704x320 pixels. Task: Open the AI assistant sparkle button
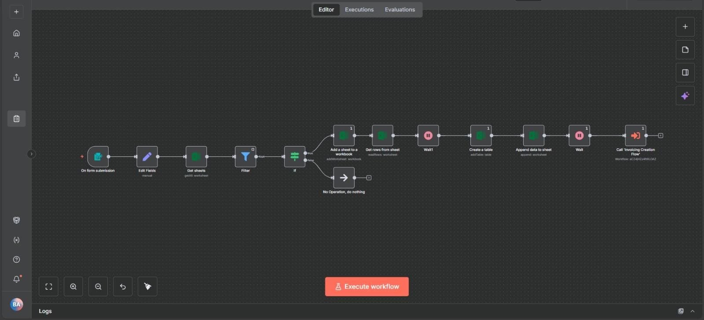point(685,96)
